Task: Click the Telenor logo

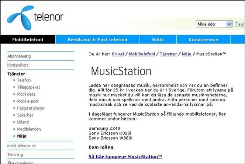Action: pyautogui.click(x=35, y=17)
